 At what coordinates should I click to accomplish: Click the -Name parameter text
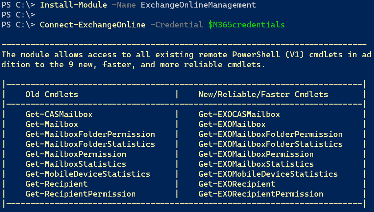pyautogui.click(x=124, y=5)
